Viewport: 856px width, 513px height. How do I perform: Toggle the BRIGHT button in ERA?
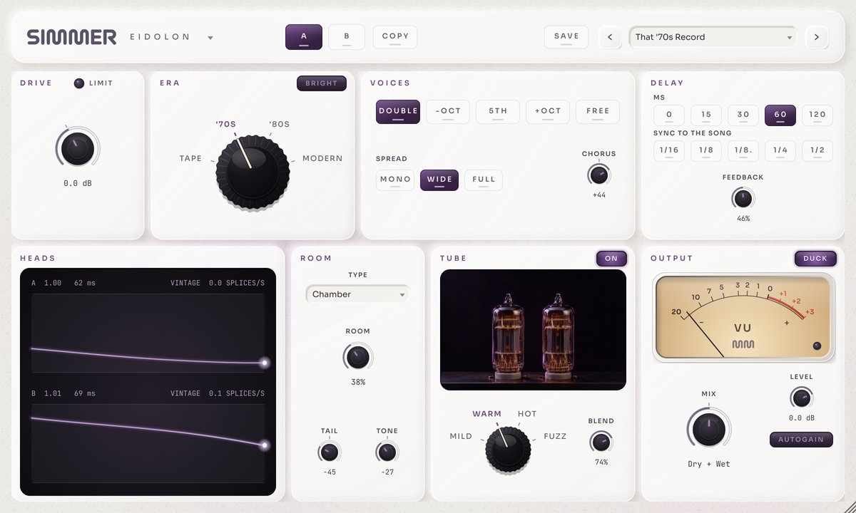tap(322, 83)
